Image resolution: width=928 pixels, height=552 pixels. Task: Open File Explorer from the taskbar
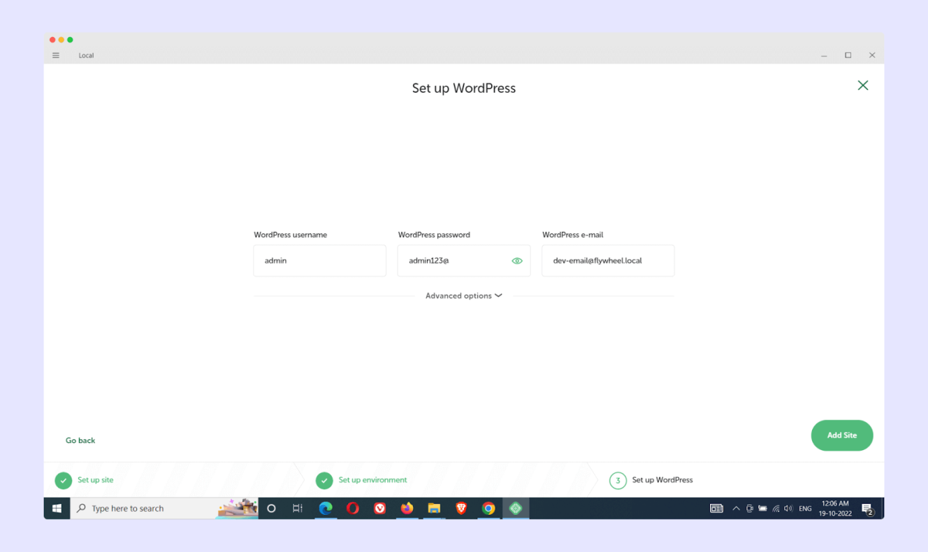[434, 508]
